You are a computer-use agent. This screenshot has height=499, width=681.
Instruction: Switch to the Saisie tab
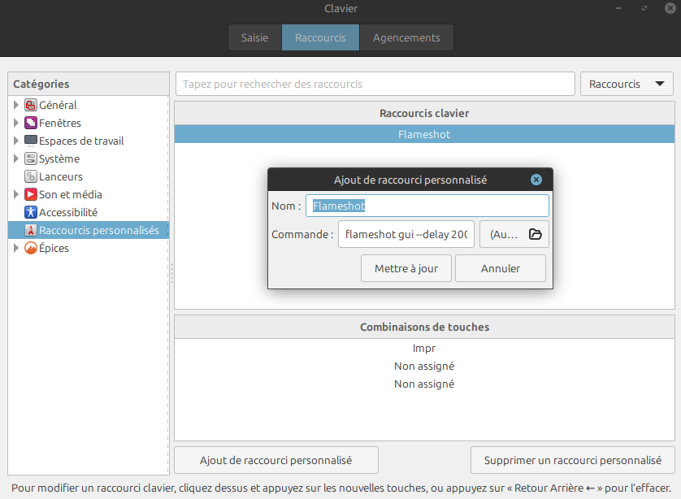coord(254,37)
